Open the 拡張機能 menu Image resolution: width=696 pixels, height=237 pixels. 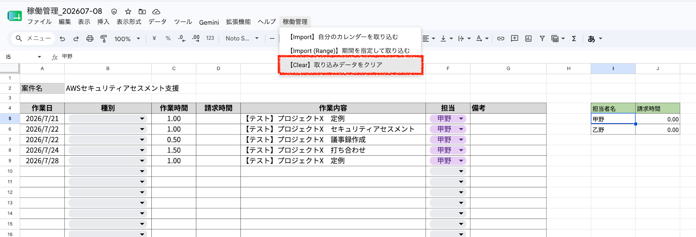click(x=238, y=22)
